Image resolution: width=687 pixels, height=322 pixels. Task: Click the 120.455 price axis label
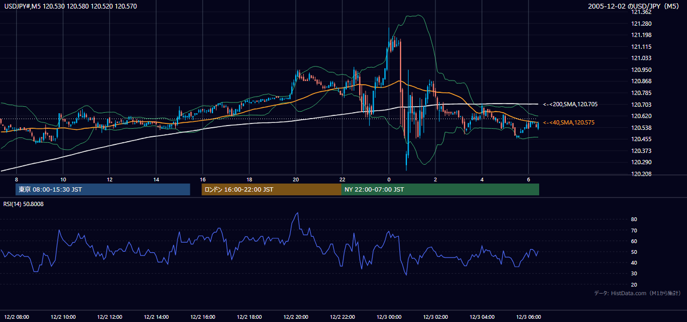point(641,139)
